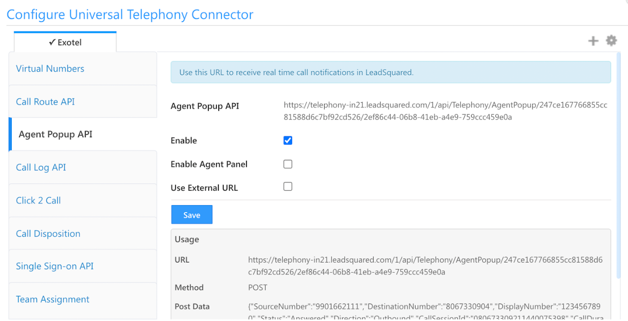Go to Call Route API section
Screen dimensions: 628x321
(x=82, y=101)
